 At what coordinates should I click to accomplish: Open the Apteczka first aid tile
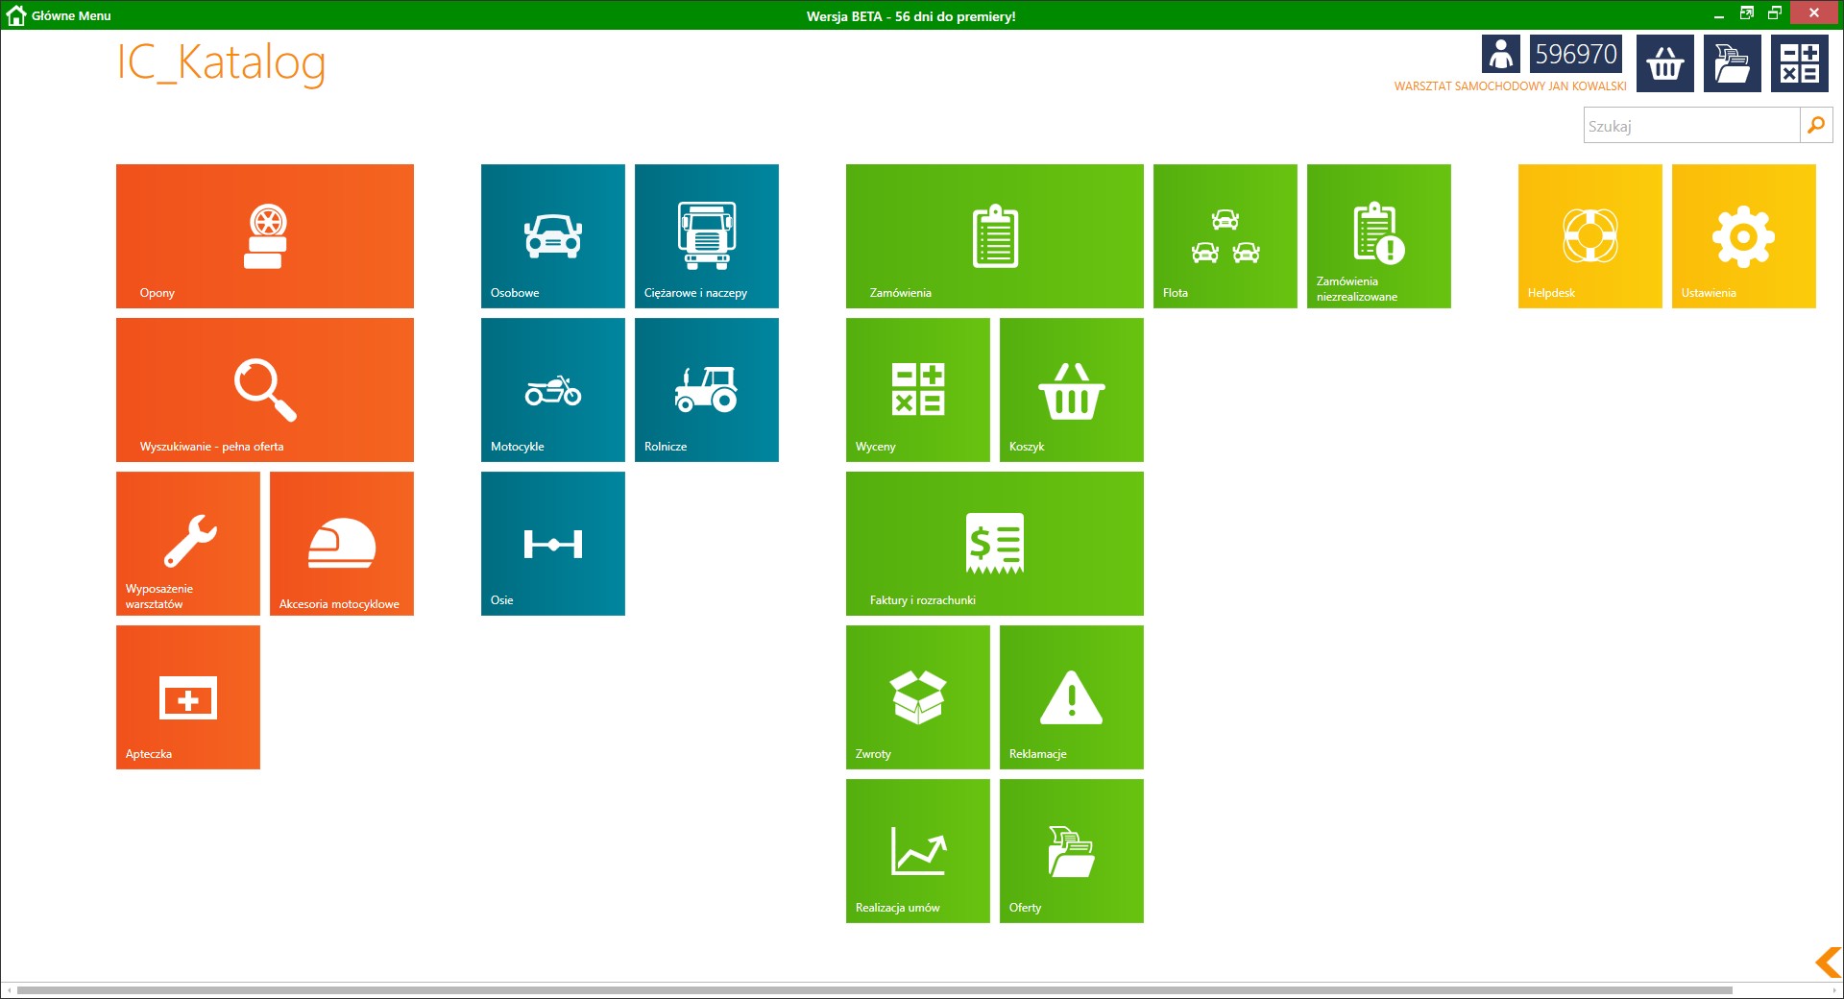(187, 697)
